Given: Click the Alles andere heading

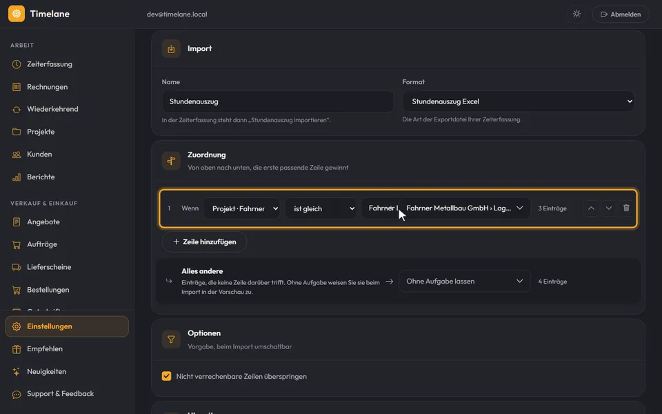Looking at the screenshot, I should [202, 271].
